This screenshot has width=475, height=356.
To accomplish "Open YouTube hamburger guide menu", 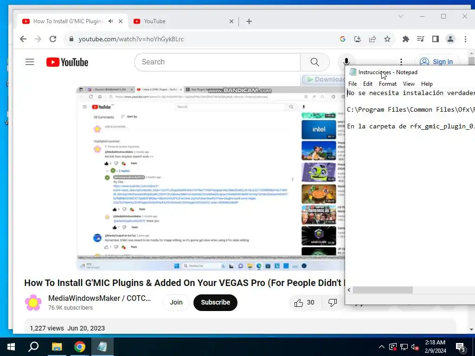I will tap(30, 62).
